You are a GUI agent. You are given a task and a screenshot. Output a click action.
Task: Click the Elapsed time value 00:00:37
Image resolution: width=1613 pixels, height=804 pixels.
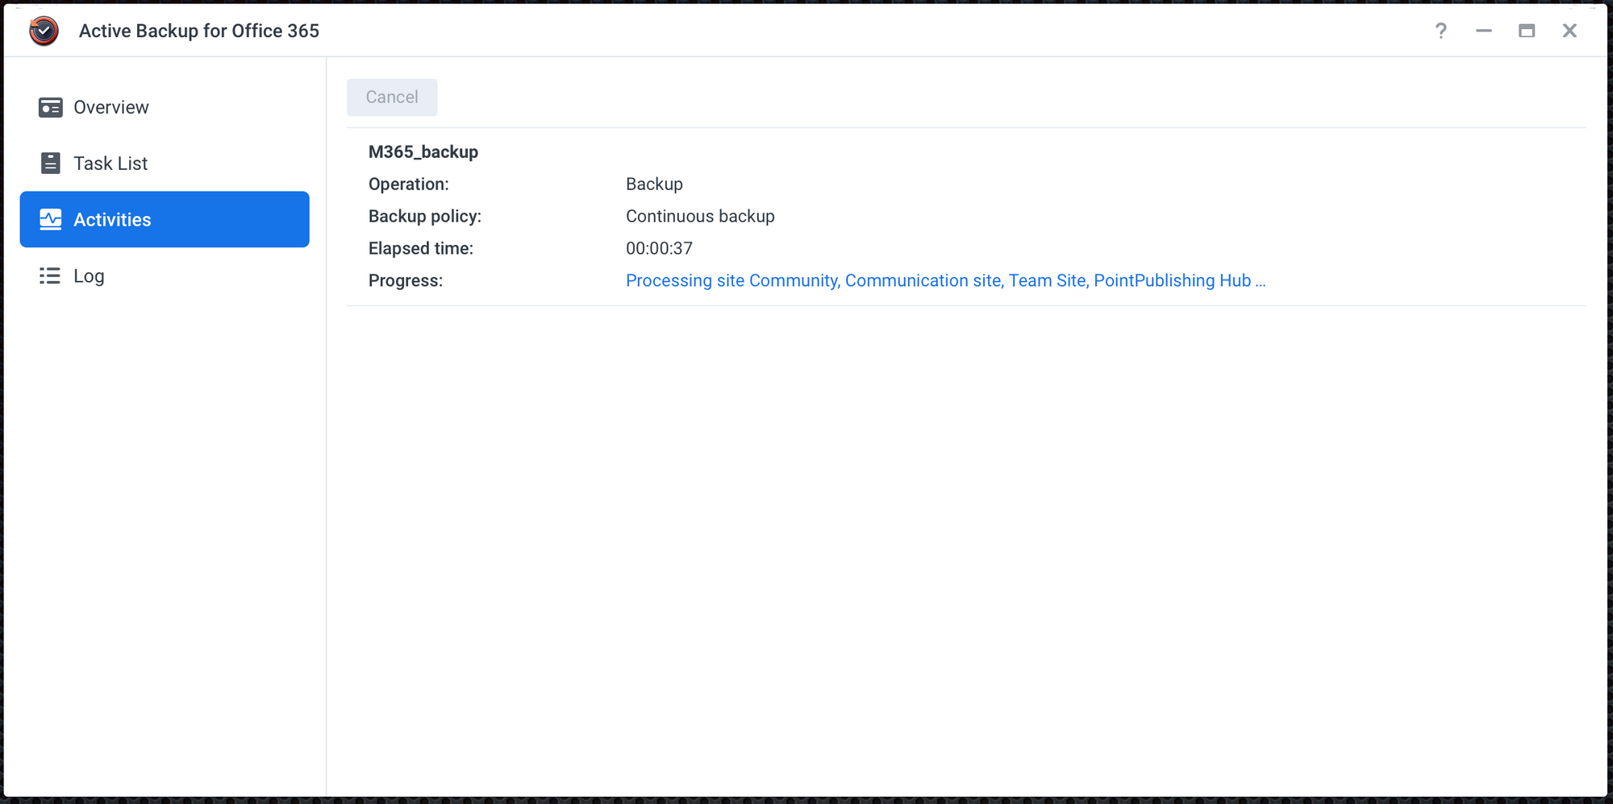click(659, 248)
